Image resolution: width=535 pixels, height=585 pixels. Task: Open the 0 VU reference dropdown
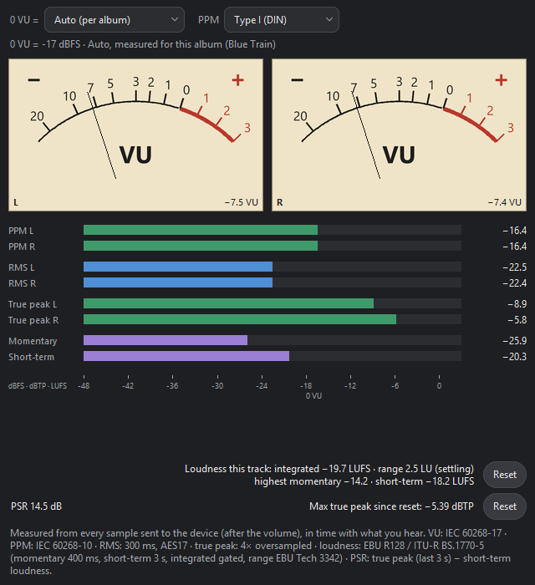pos(115,20)
